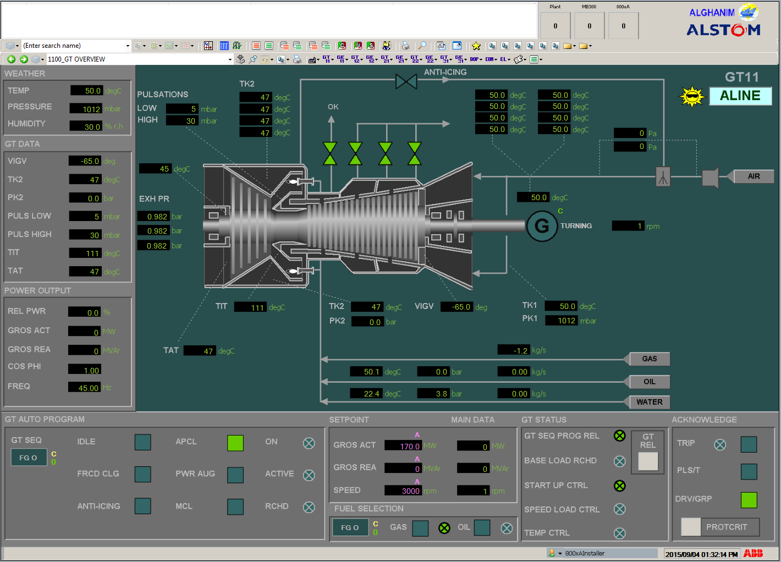This screenshot has height=562, width=781.
Task: Click the green forward navigation arrow
Action: (24, 59)
